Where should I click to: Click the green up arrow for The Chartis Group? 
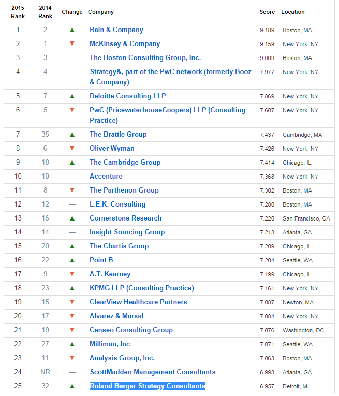tap(72, 246)
